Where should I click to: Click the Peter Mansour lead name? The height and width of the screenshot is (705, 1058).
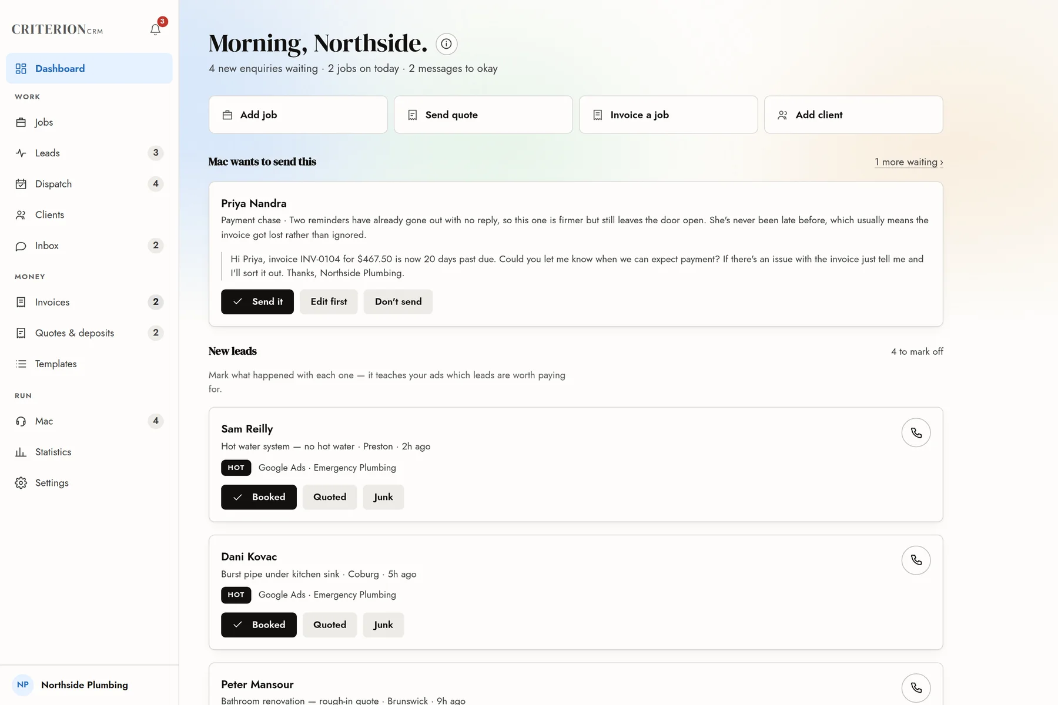[x=257, y=684]
